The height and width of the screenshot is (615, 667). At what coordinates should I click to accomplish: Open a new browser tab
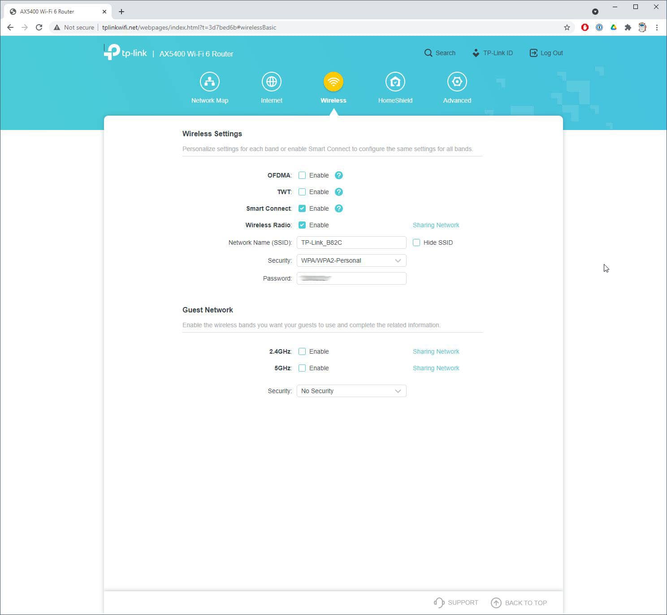[x=121, y=12]
